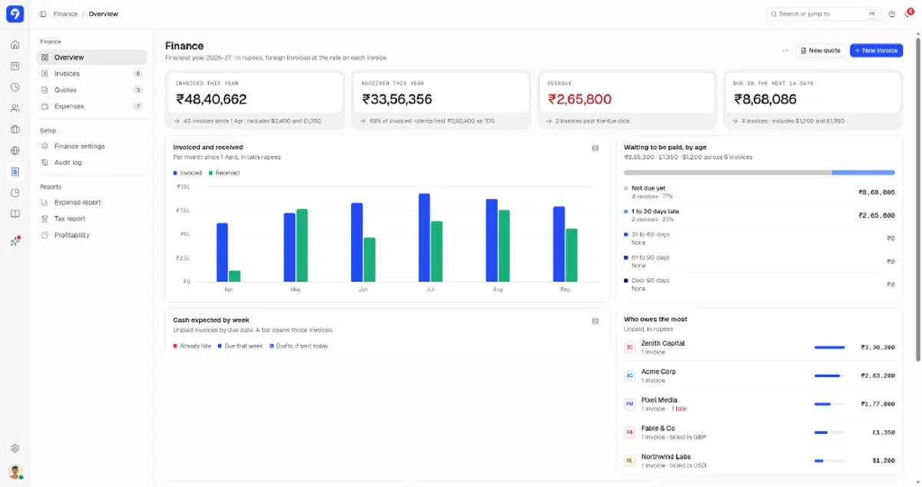Screen dimensions: 922x487
Task: Click the arrow under Overdue card
Action: tap(549, 121)
